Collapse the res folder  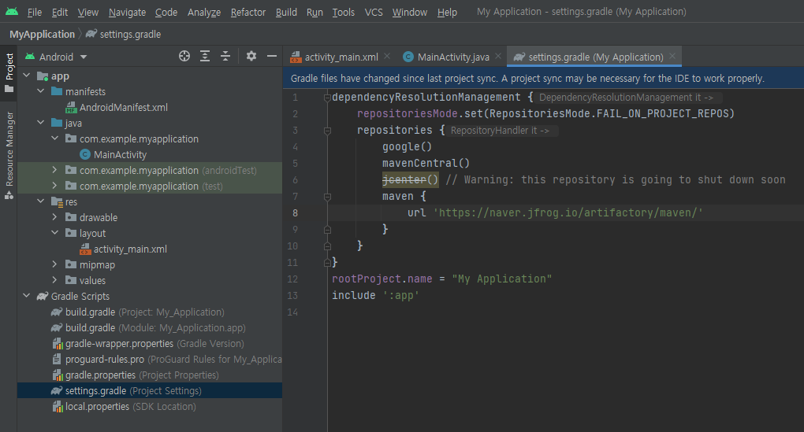(40, 201)
